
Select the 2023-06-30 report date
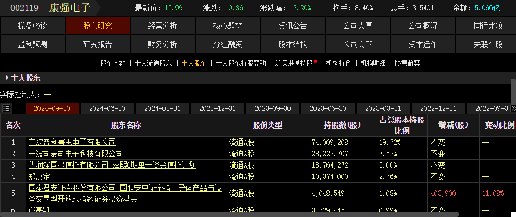click(328, 108)
